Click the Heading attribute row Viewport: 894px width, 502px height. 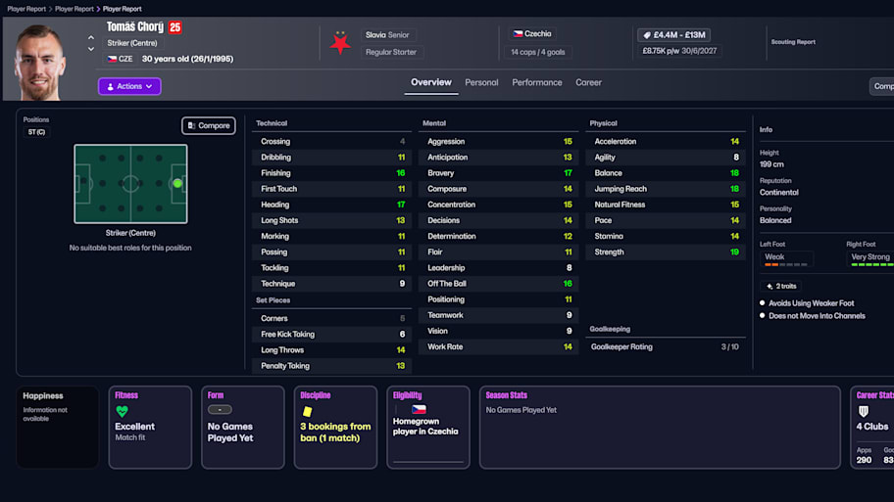point(332,205)
